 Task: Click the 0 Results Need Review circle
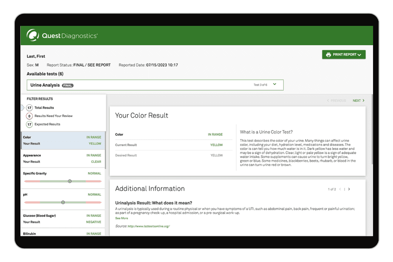[29, 116]
